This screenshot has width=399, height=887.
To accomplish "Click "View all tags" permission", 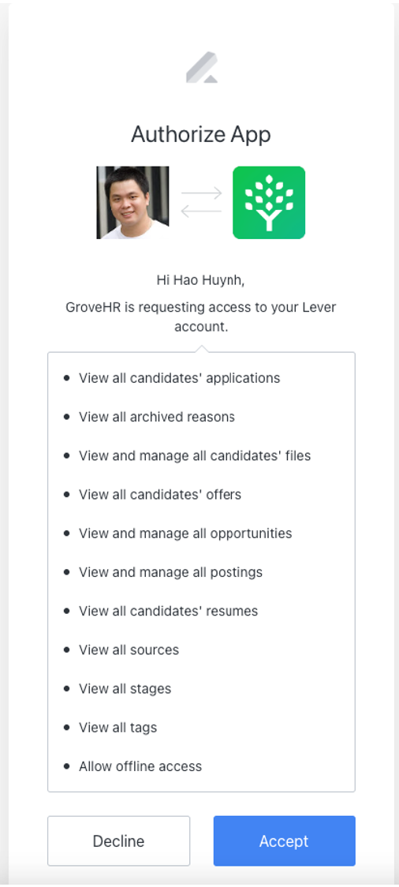I will click(x=118, y=728).
